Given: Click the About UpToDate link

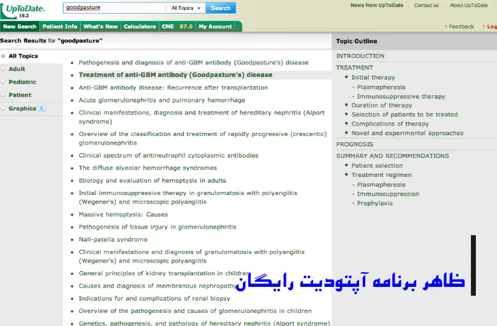Looking at the screenshot, I should click(469, 5).
